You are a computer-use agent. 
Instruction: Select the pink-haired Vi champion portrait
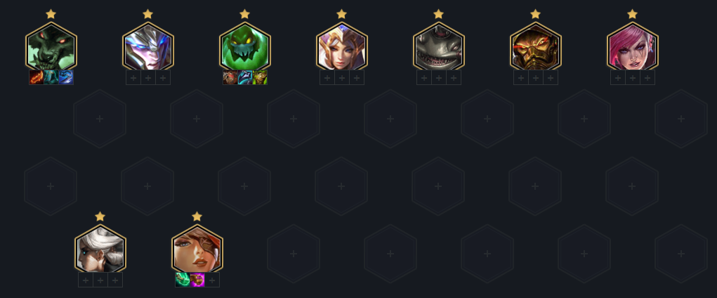[633, 47]
